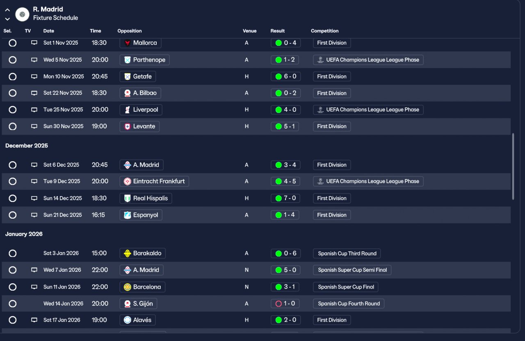Viewport: 525px width, 341px height.
Task: Click the Espanyol club crest
Action: click(128, 215)
